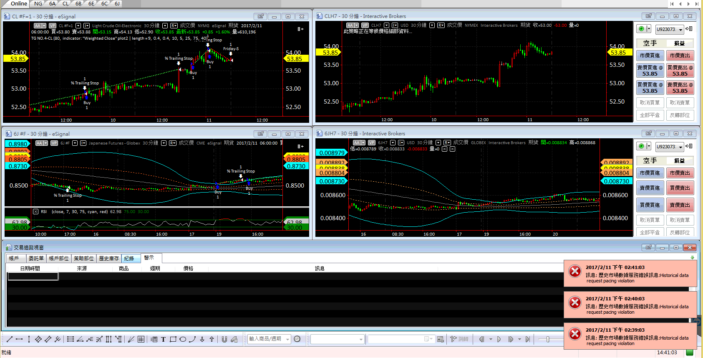Click the play forward playback icon

pos(499,339)
